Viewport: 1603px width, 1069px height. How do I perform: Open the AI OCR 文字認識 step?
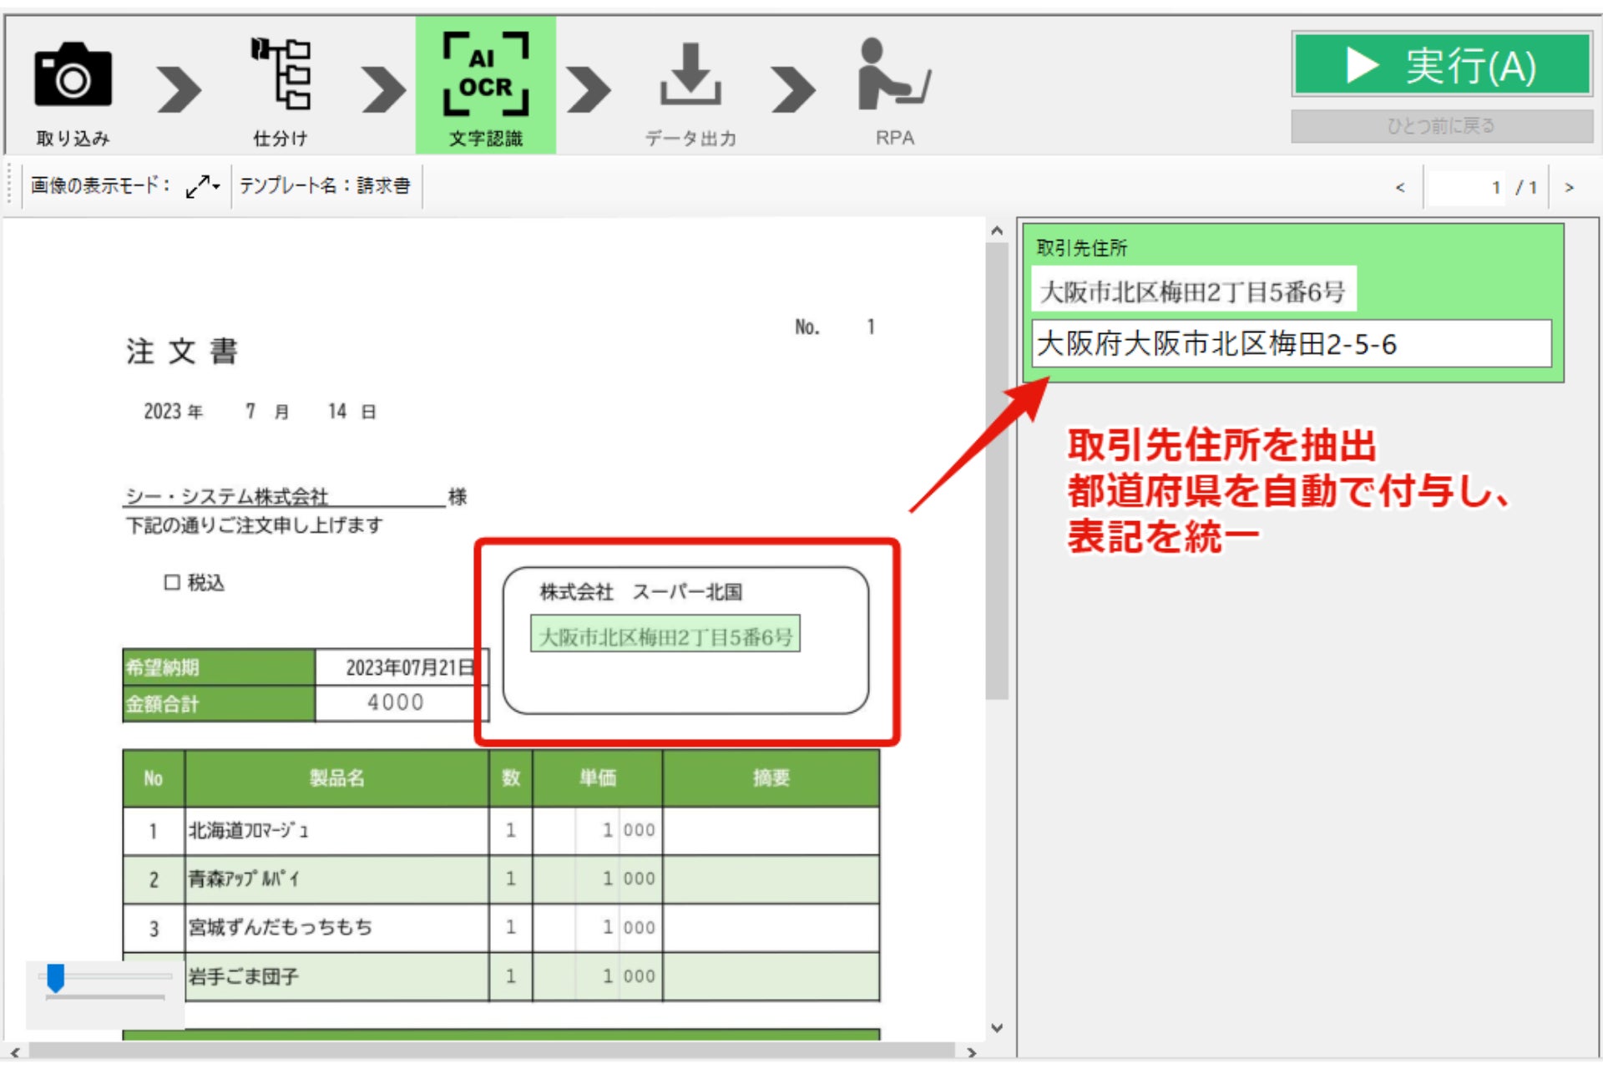(486, 75)
